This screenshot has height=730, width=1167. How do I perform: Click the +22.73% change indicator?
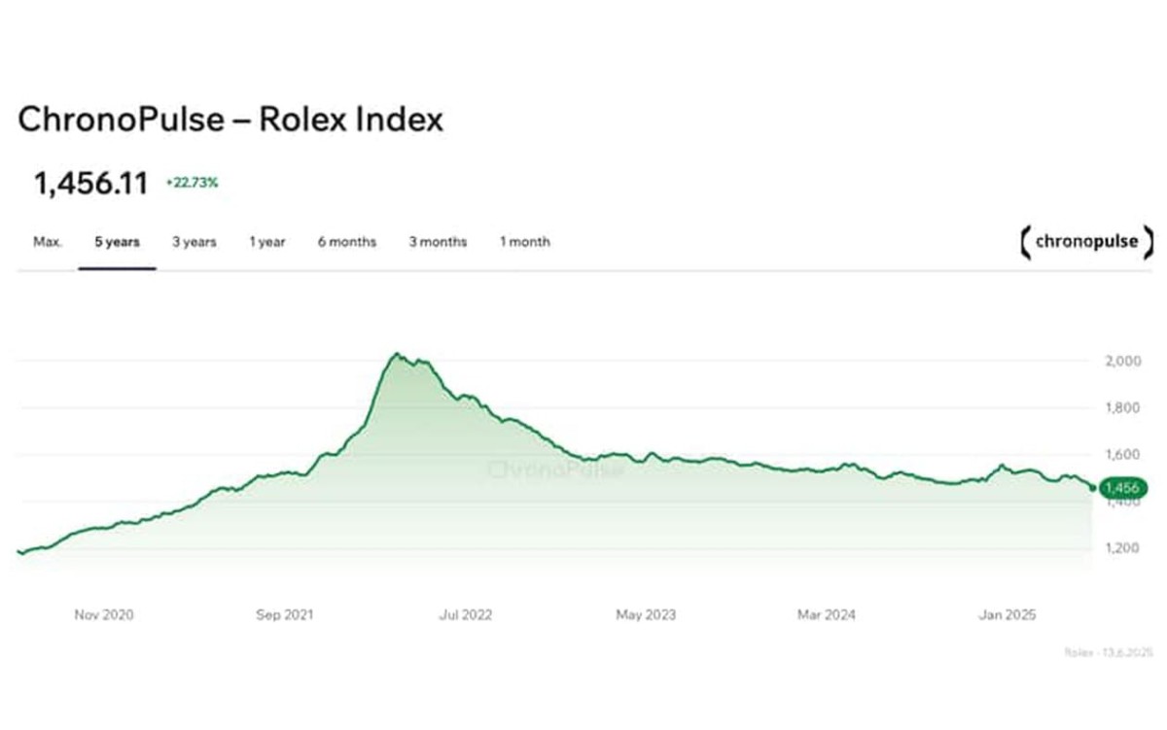[x=192, y=183]
